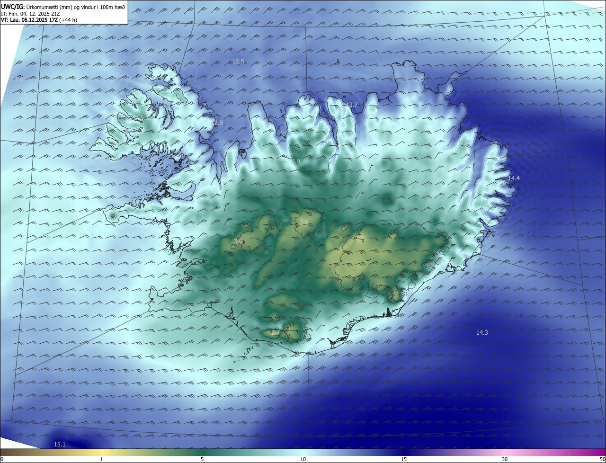Click the color scale tick label "30"

(505, 459)
